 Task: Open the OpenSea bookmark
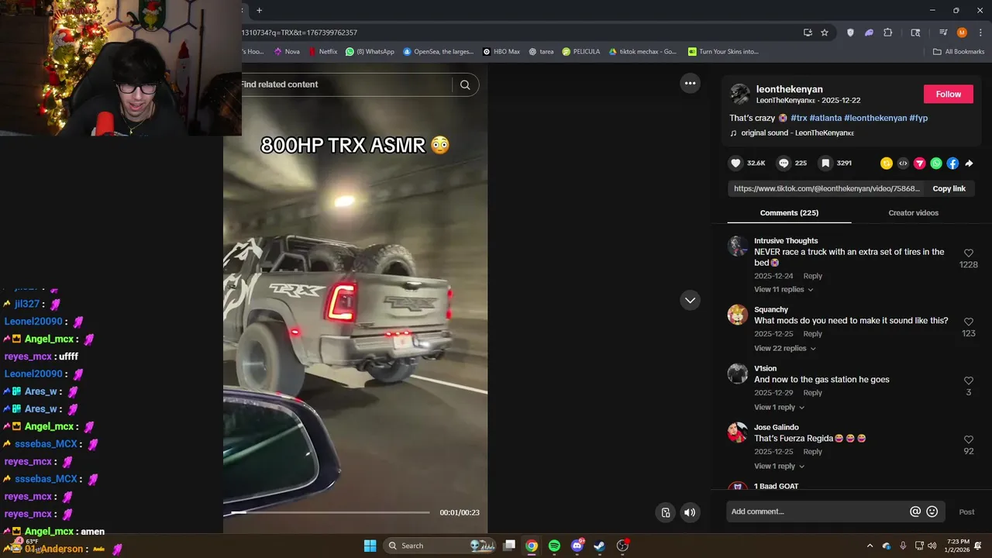tap(438, 52)
